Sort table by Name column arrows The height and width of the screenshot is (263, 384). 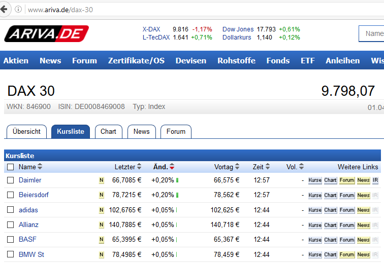[x=40, y=166]
